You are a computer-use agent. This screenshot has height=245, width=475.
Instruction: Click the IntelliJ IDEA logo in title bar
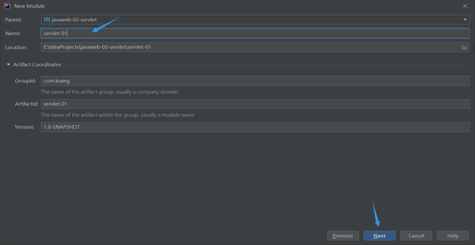click(7, 6)
